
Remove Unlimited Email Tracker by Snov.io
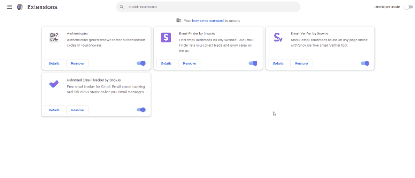[77, 110]
